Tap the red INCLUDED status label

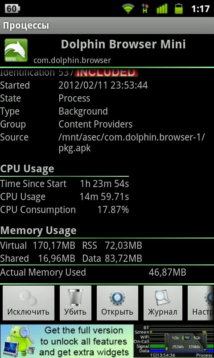[106, 72]
